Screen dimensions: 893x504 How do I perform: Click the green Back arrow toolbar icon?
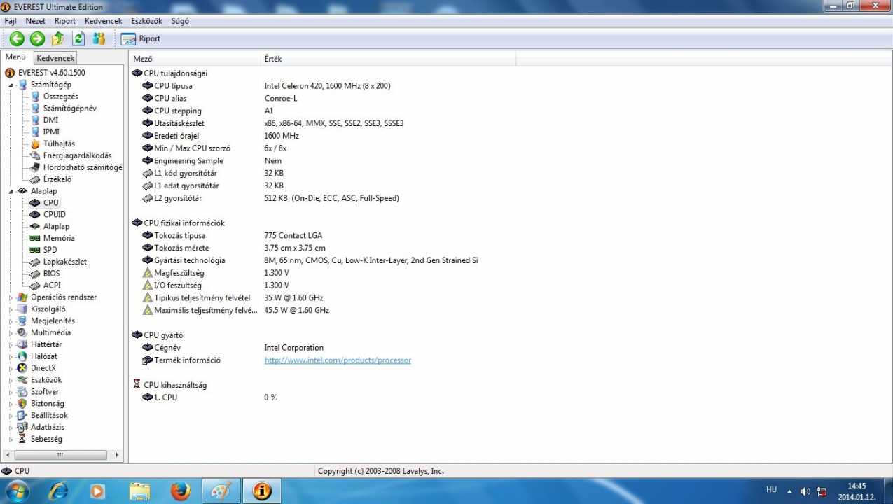point(17,38)
